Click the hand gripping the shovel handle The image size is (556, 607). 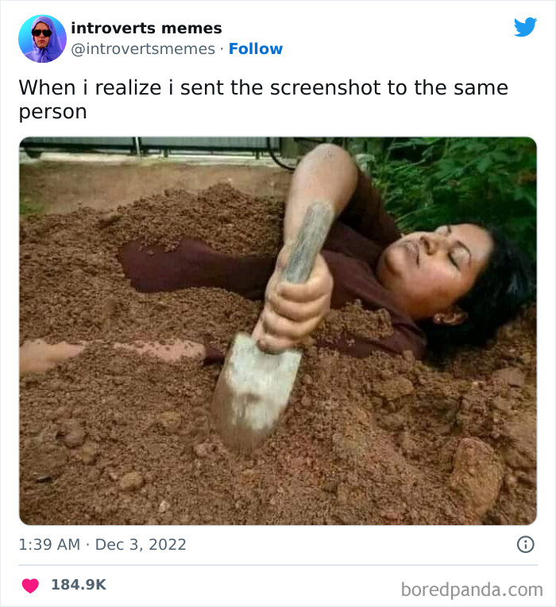tap(296, 306)
